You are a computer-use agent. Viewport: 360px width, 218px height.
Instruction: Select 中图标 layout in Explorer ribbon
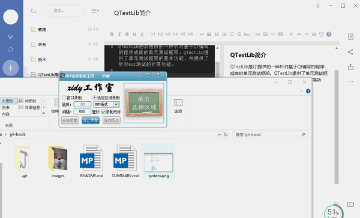[28, 101]
